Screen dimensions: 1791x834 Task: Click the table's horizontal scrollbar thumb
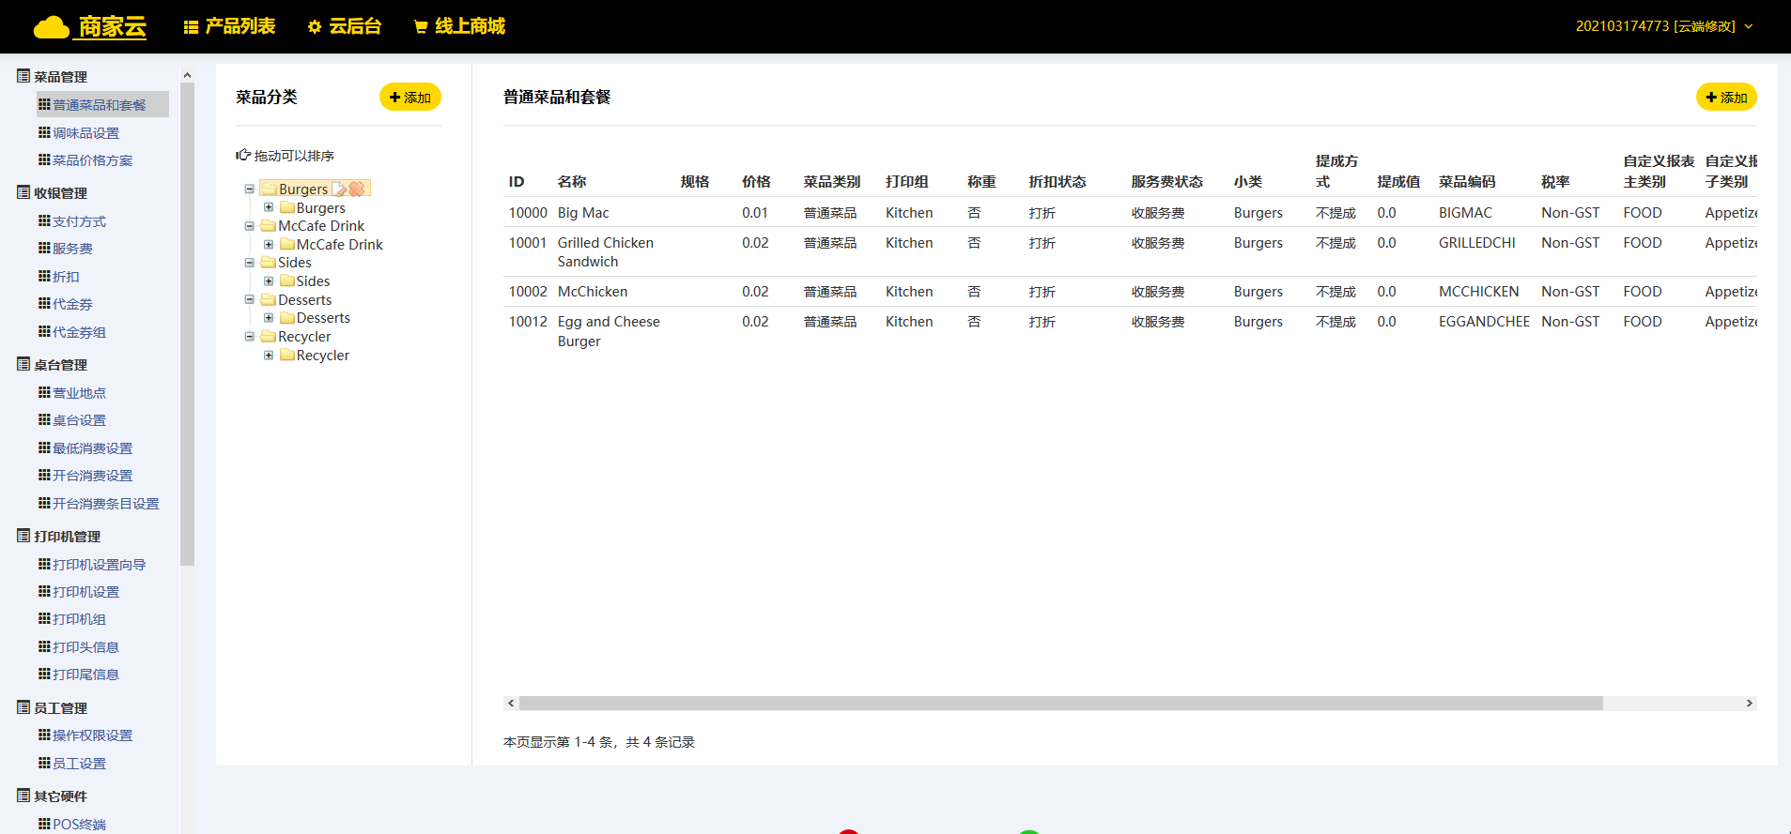[x=1060, y=704]
